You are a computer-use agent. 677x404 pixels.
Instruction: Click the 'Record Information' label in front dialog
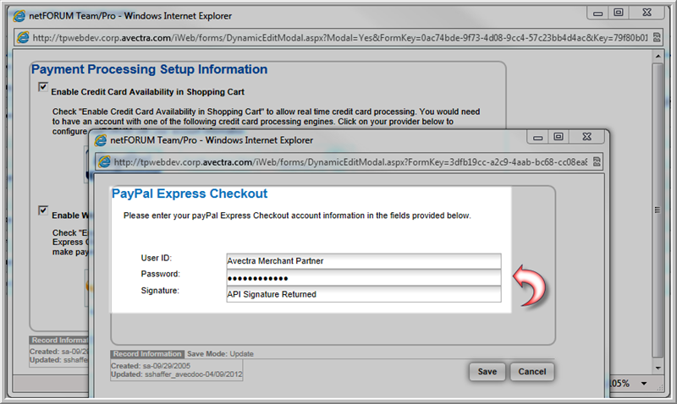coord(147,354)
